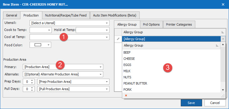Switch to the General tab
The height and width of the screenshot is (109, 229).
pyautogui.click(x=12, y=15)
